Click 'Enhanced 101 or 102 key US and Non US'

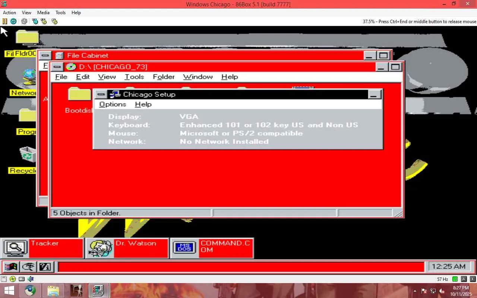coord(269,125)
